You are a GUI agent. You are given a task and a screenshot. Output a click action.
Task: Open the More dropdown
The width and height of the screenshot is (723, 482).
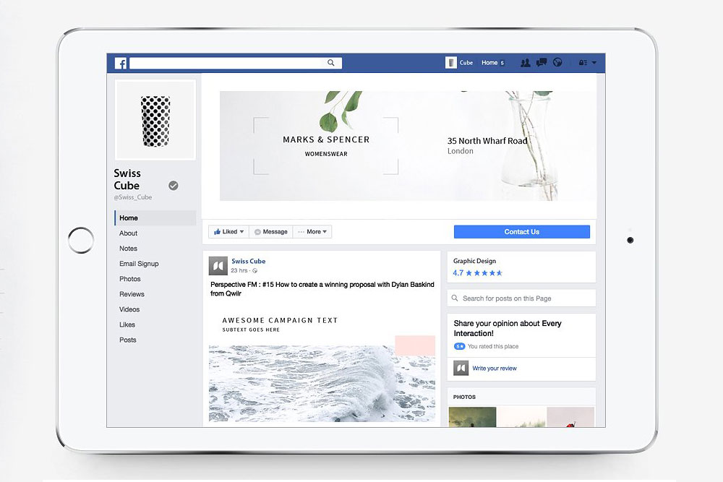click(312, 232)
